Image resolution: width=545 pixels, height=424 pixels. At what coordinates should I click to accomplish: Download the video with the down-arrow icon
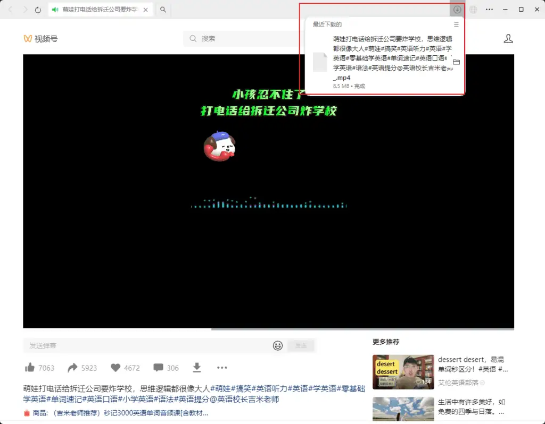tap(196, 367)
